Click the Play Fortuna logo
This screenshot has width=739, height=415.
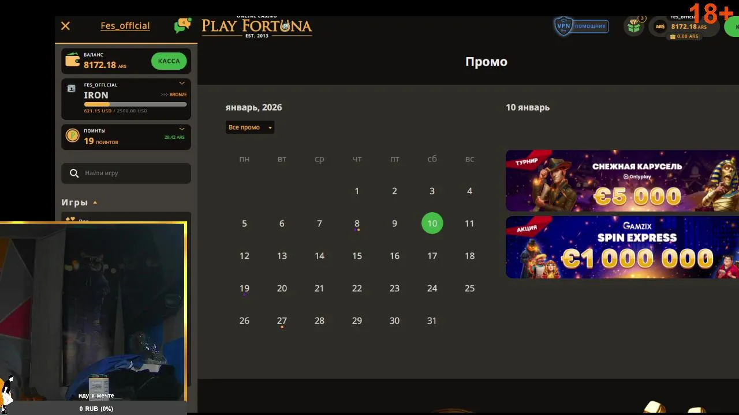click(x=257, y=27)
